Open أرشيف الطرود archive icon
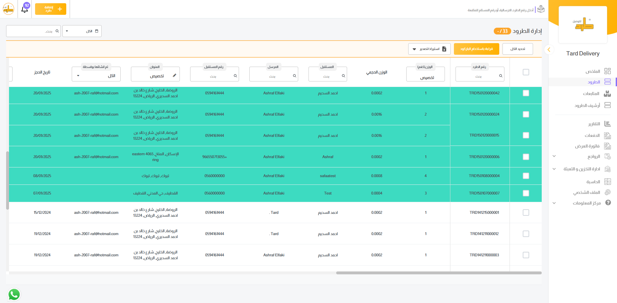This screenshot has height=303, width=617. click(x=607, y=105)
